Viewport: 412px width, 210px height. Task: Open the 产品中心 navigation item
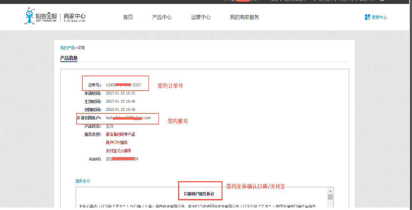[162, 17]
